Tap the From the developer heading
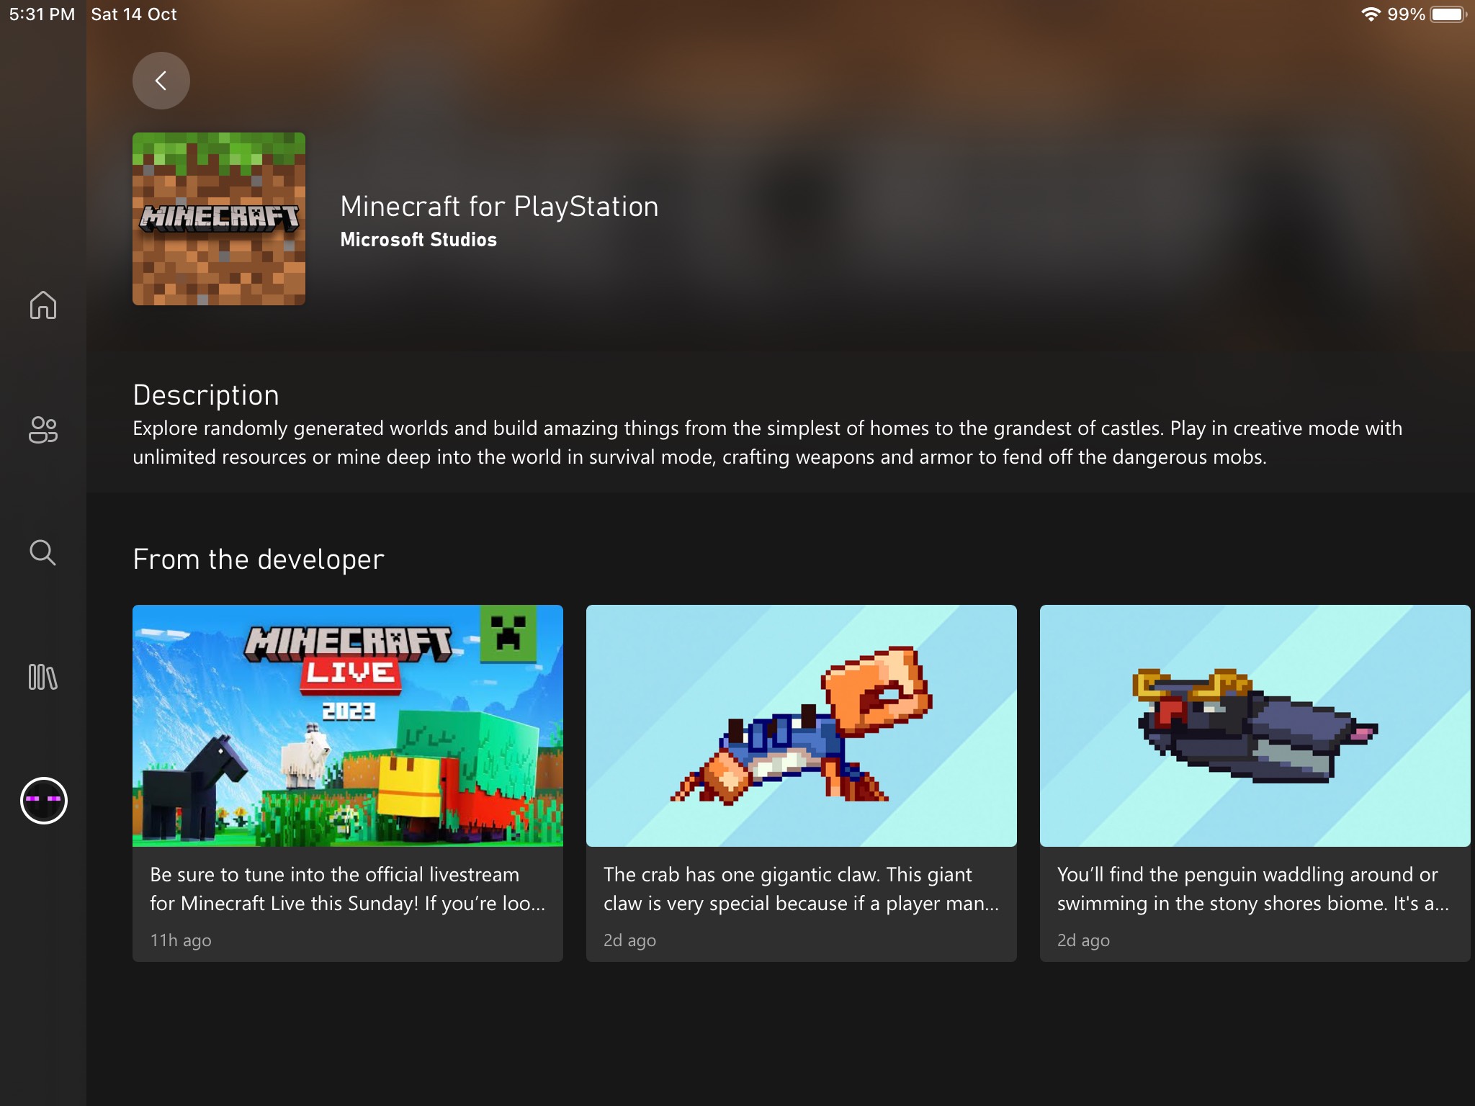 click(259, 559)
